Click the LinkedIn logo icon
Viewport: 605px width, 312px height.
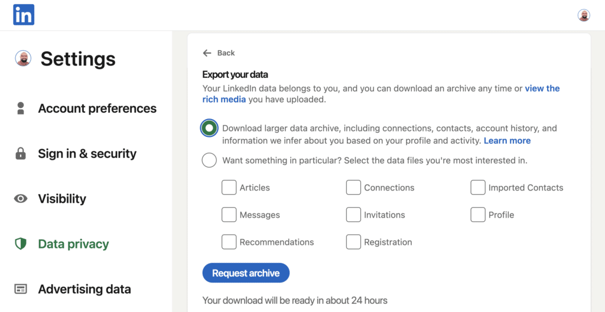pyautogui.click(x=24, y=15)
